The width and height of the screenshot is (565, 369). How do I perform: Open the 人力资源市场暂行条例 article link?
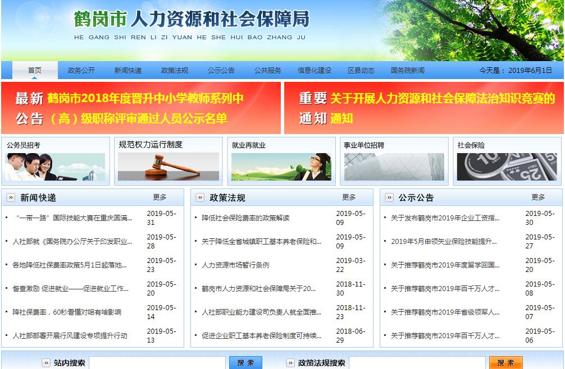pos(235,265)
